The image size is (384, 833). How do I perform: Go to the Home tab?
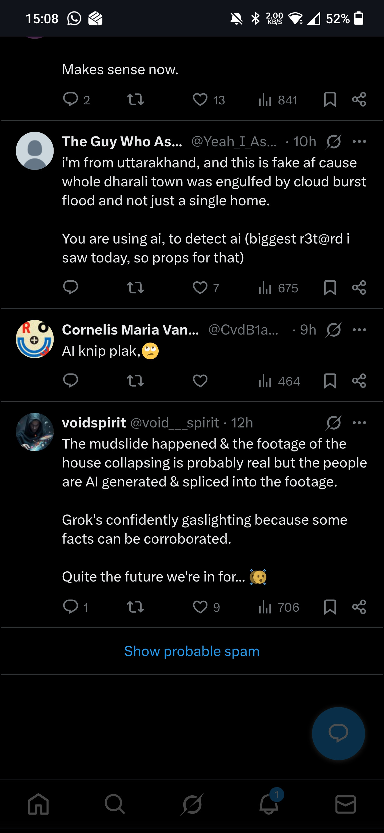coord(38,804)
